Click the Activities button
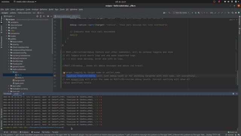This screenshot has width=241, height=136. [5, 2]
